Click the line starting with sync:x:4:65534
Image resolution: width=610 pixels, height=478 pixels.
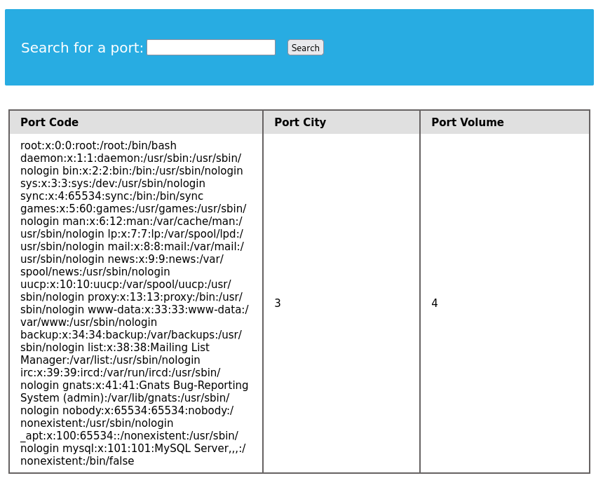(111, 196)
